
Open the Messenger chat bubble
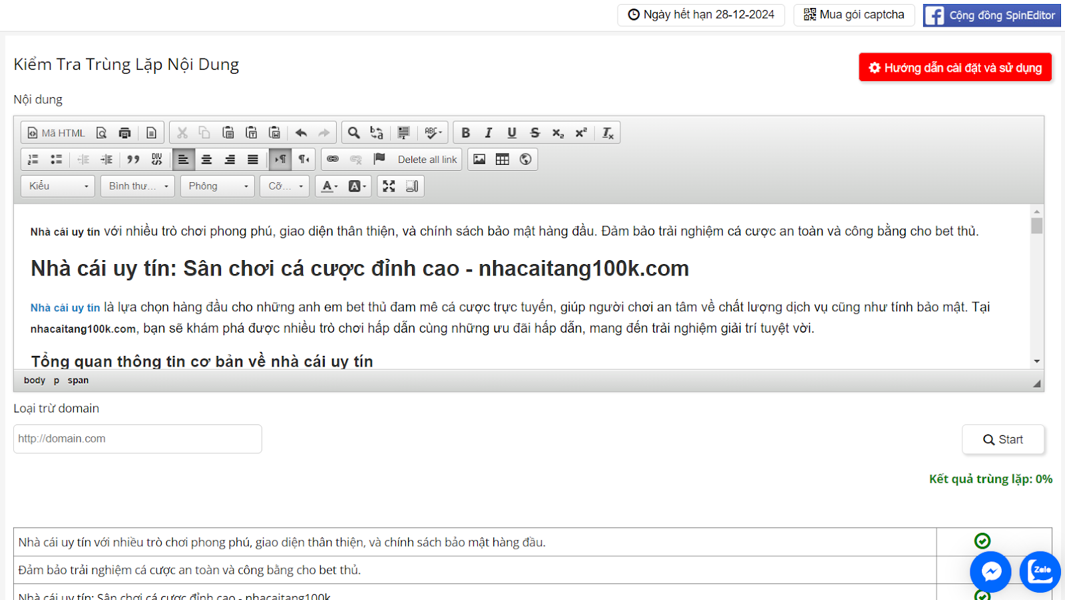990,571
